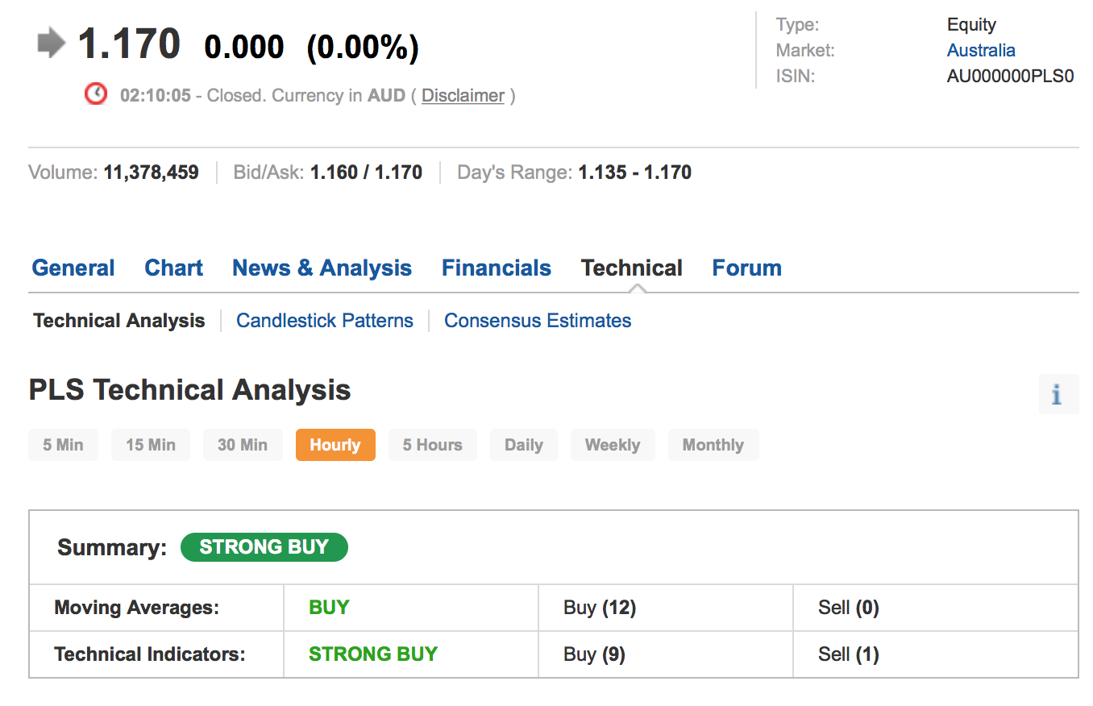Switch to the 15 Min timeframe
Viewport: 1093px width, 706px height.
150,445
